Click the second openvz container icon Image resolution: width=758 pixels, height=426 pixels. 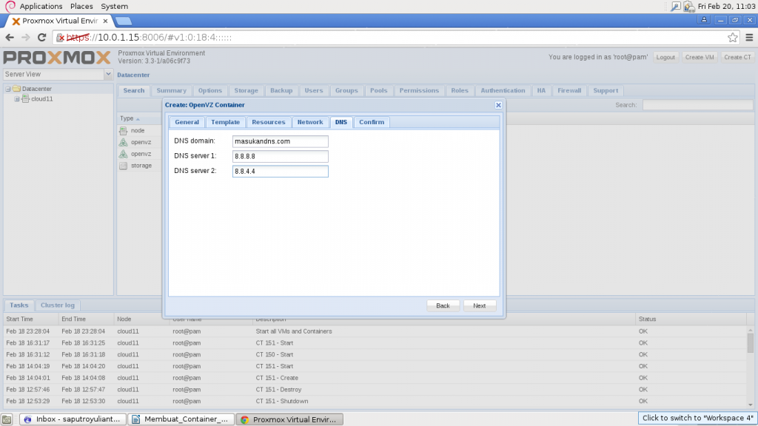[124, 154]
